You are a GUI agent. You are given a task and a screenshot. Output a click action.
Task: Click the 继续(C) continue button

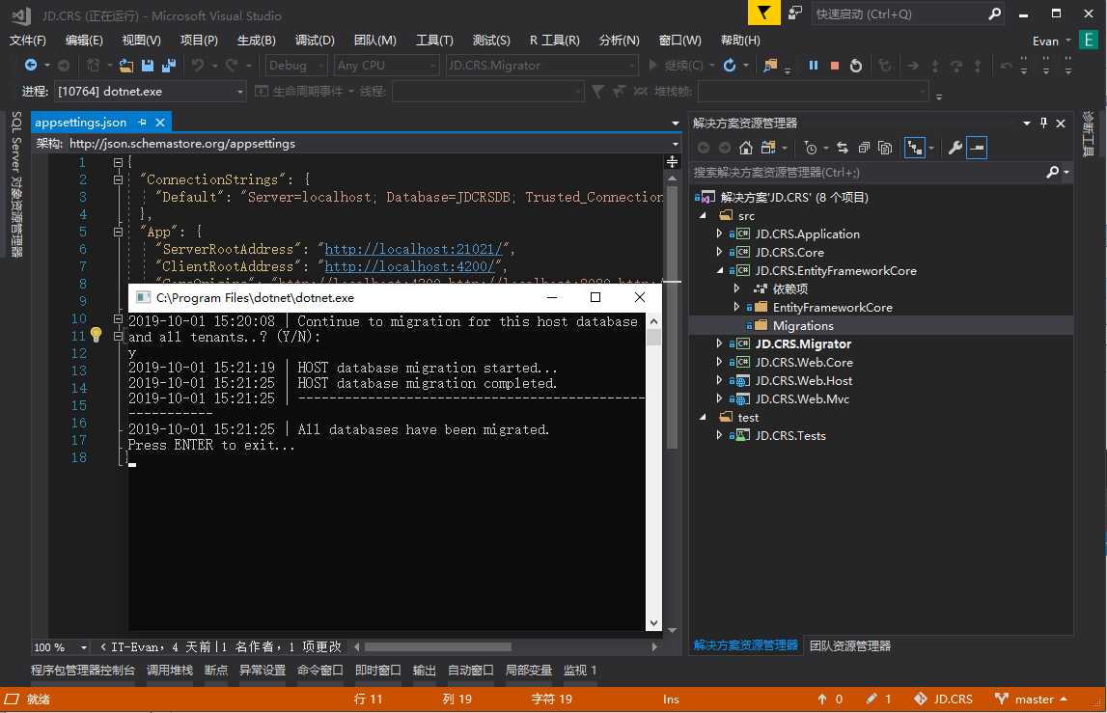(x=677, y=65)
